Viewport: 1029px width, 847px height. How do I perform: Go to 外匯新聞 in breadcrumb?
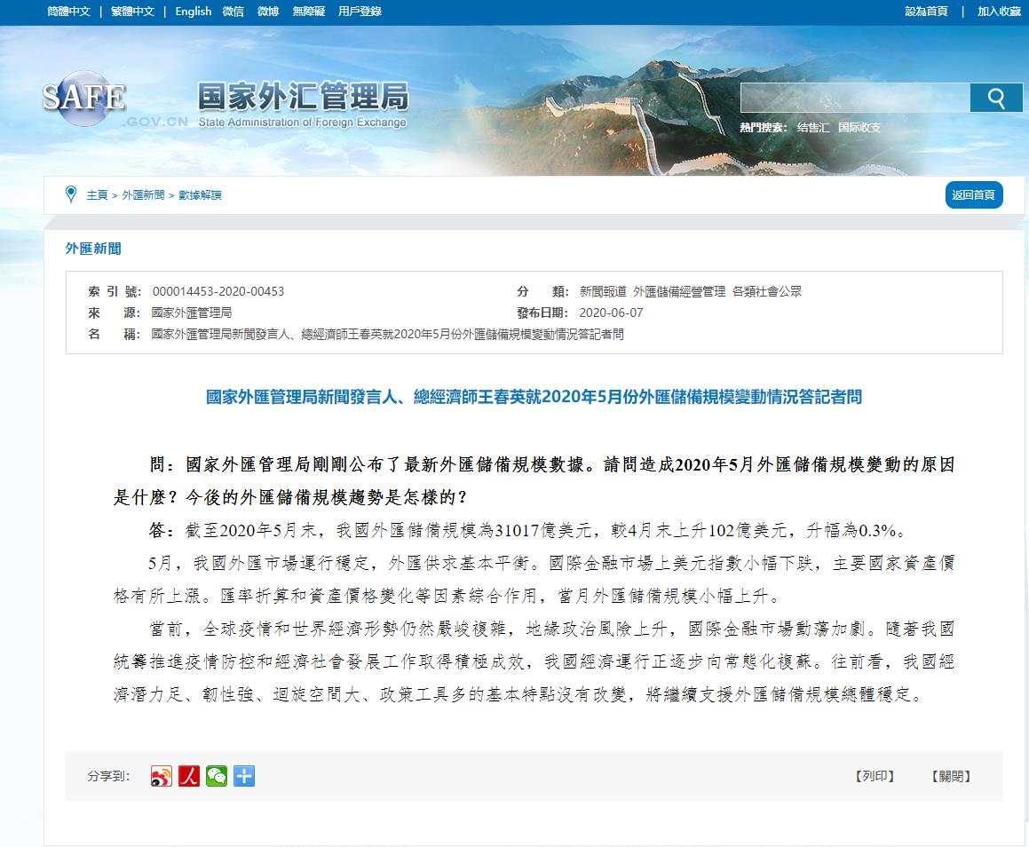[x=143, y=195]
